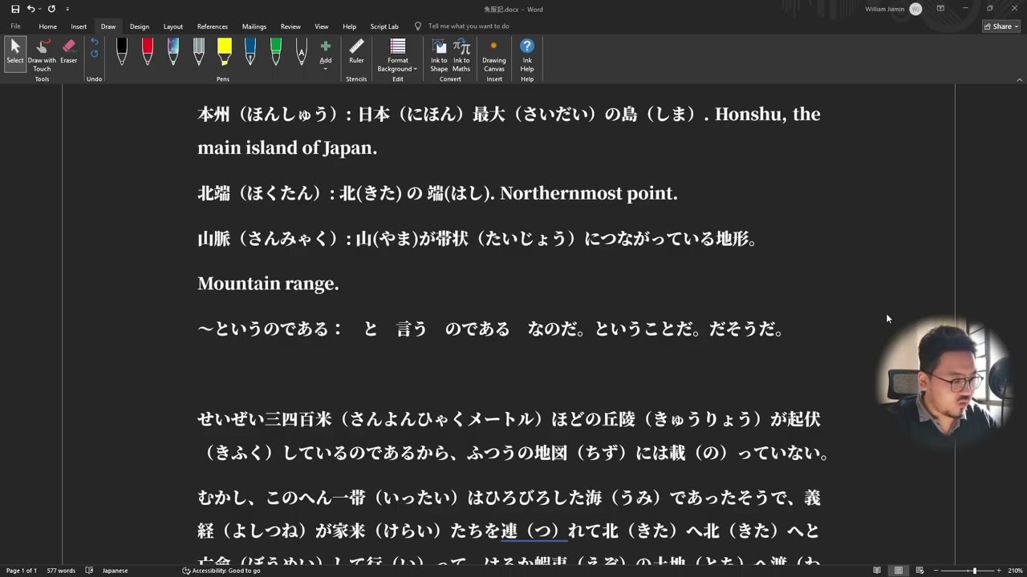Switch to the Design tab
Viewport: 1027px width, 577px height.
coord(140,26)
